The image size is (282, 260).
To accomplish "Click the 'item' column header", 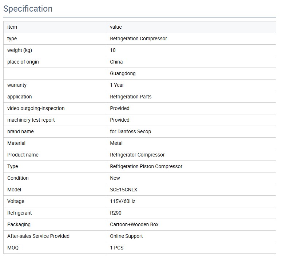I will [12, 27].
